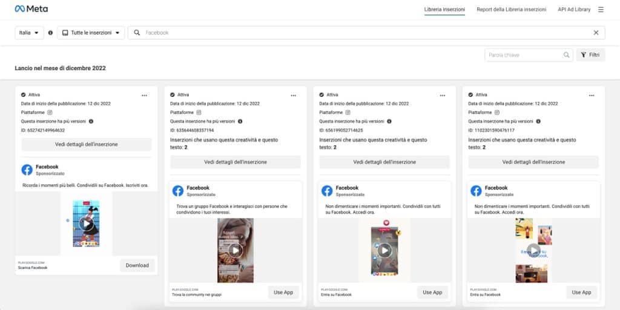
Task: Click versions info icon on ad 652742149964632
Action: (91, 121)
